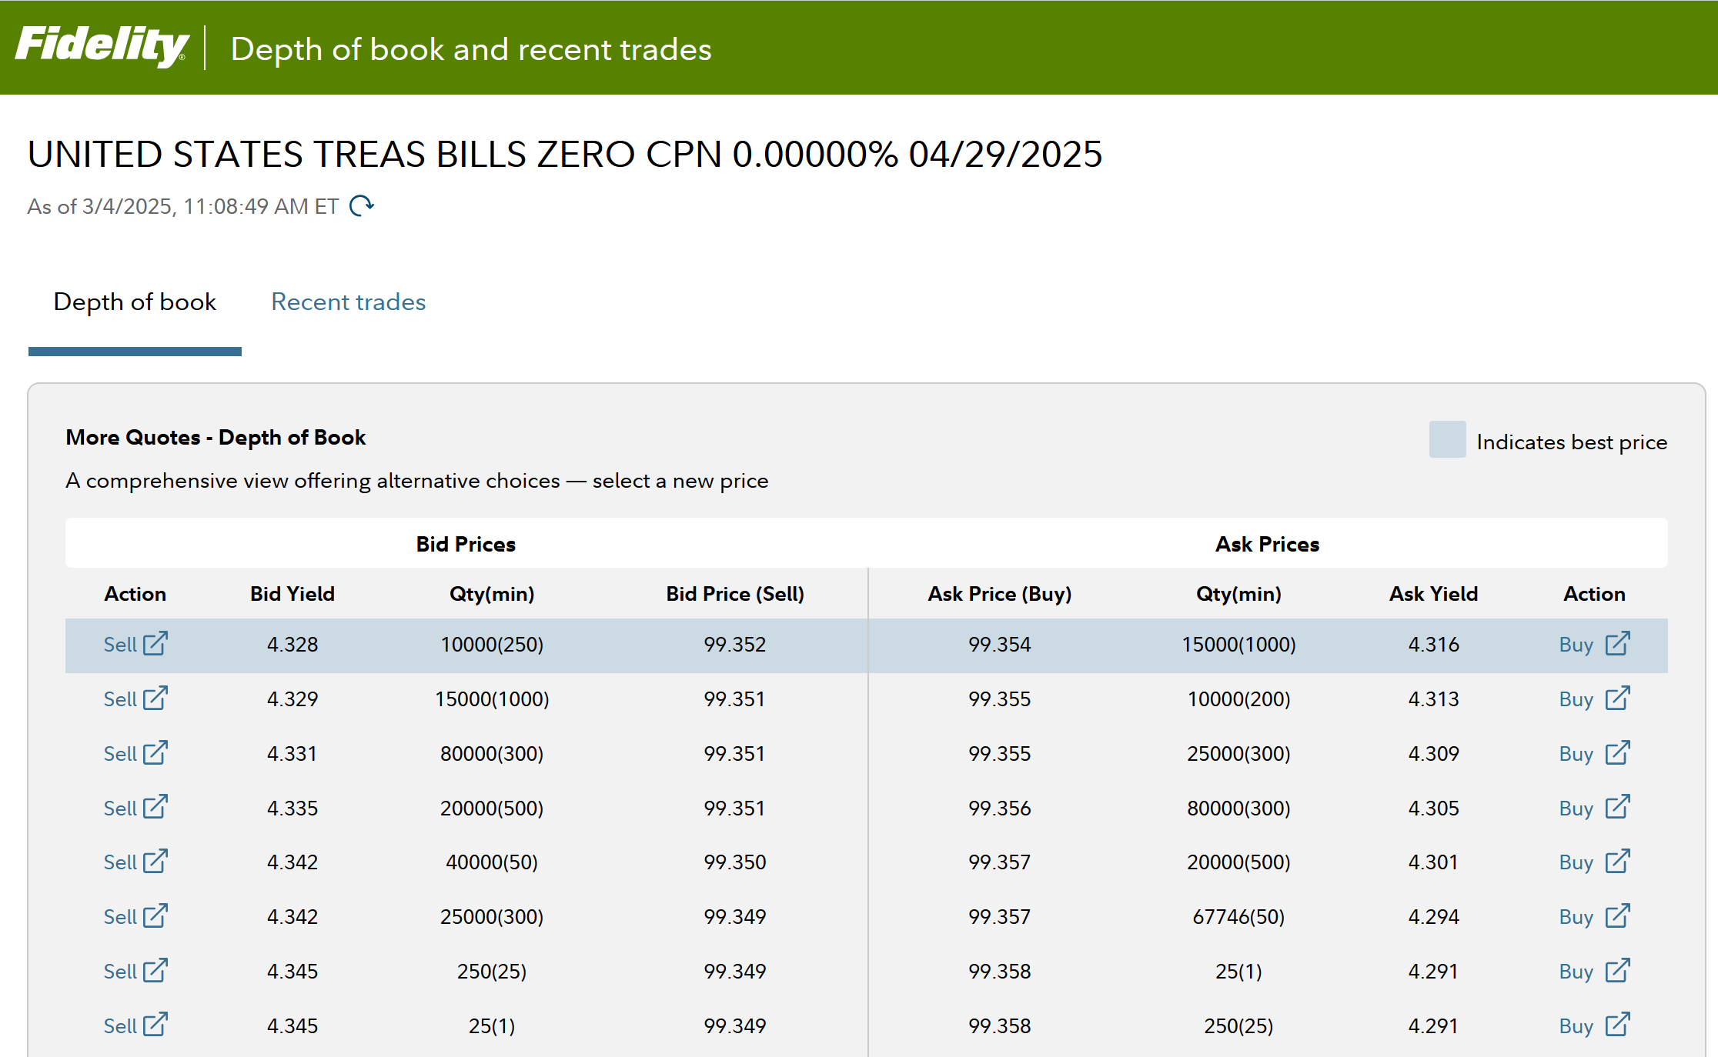Image resolution: width=1718 pixels, height=1057 pixels.
Task: Click Buy link at ask 99.357 qty 20000(500)
Action: click(1575, 862)
